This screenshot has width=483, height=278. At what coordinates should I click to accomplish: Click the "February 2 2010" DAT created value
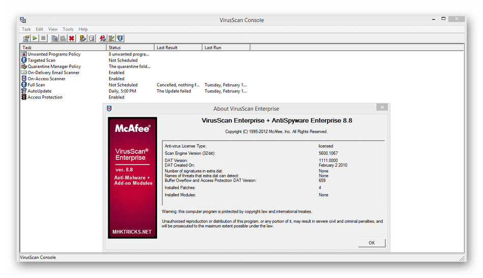(333, 165)
